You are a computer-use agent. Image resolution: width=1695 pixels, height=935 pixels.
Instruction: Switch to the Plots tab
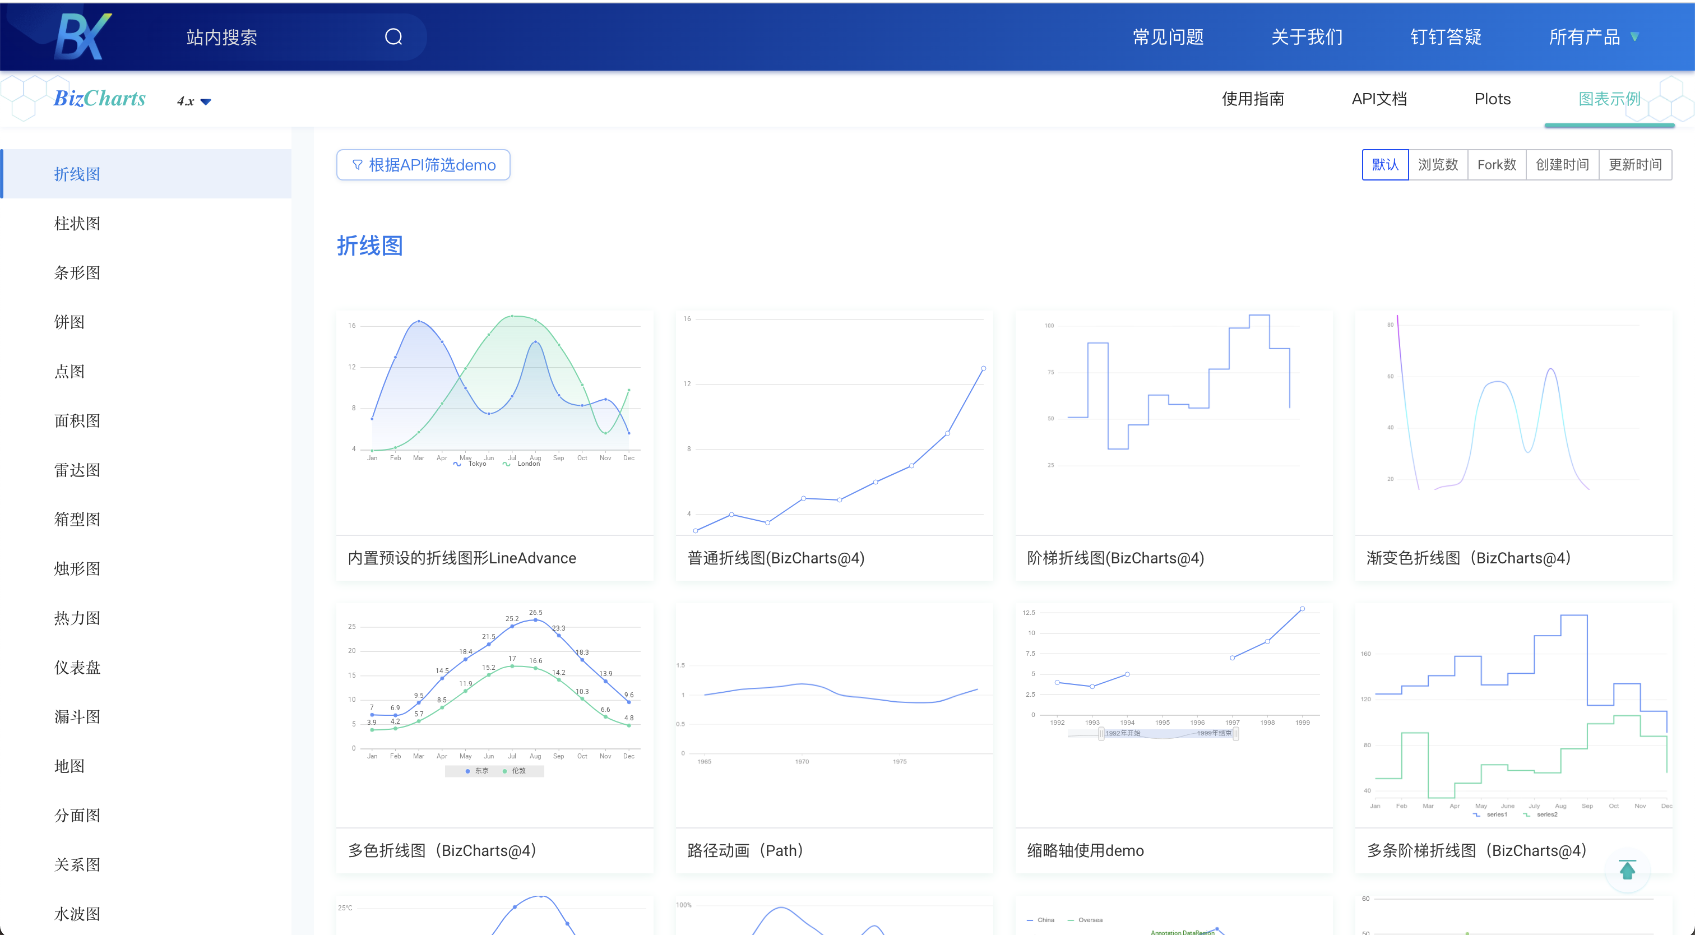[1492, 99]
